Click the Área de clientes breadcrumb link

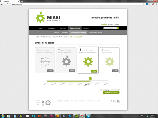(46, 37)
